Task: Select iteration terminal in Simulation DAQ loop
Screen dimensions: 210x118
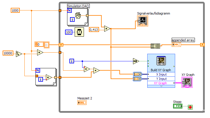Action: tap(72, 19)
